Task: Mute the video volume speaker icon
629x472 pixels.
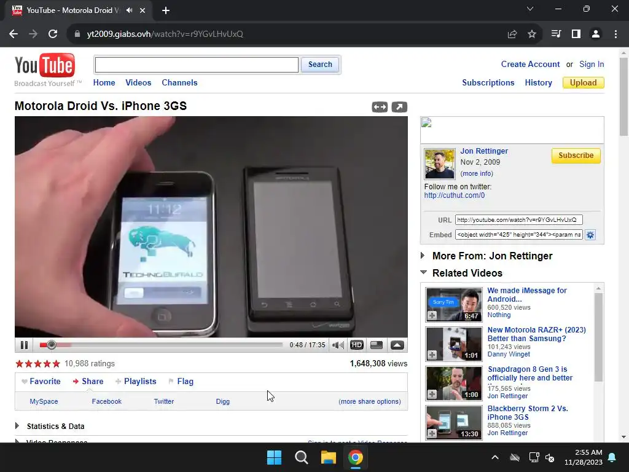Action: 338,345
